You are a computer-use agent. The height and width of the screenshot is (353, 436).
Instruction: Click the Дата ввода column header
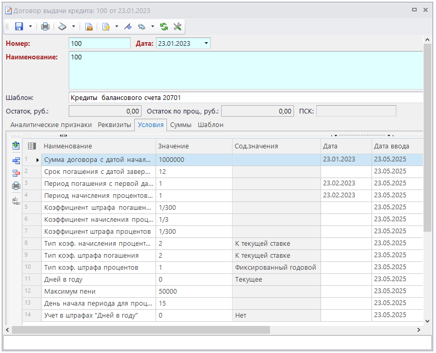[391, 146]
